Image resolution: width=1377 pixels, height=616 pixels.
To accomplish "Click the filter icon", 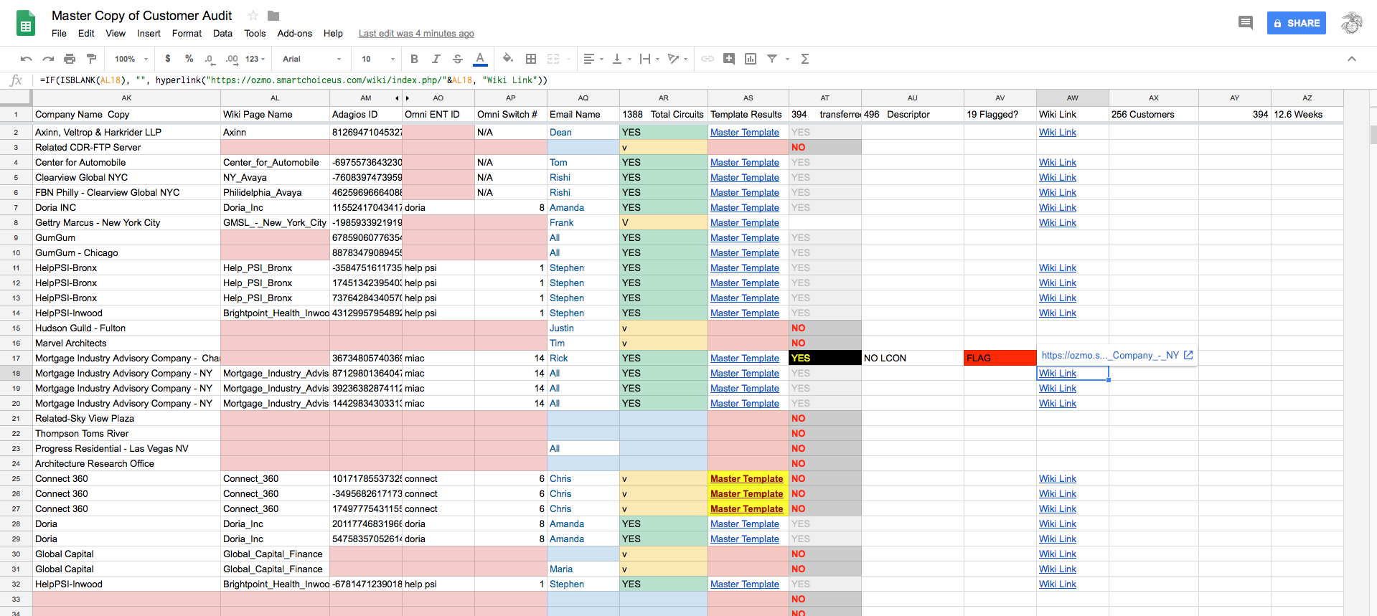I will 772,59.
